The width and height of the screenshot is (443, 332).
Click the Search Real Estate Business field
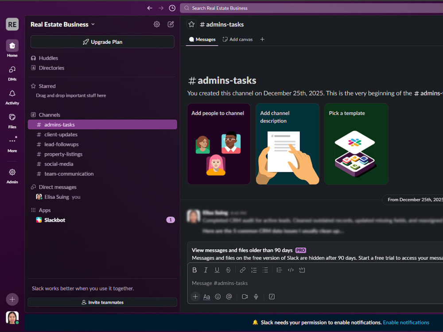(311, 8)
